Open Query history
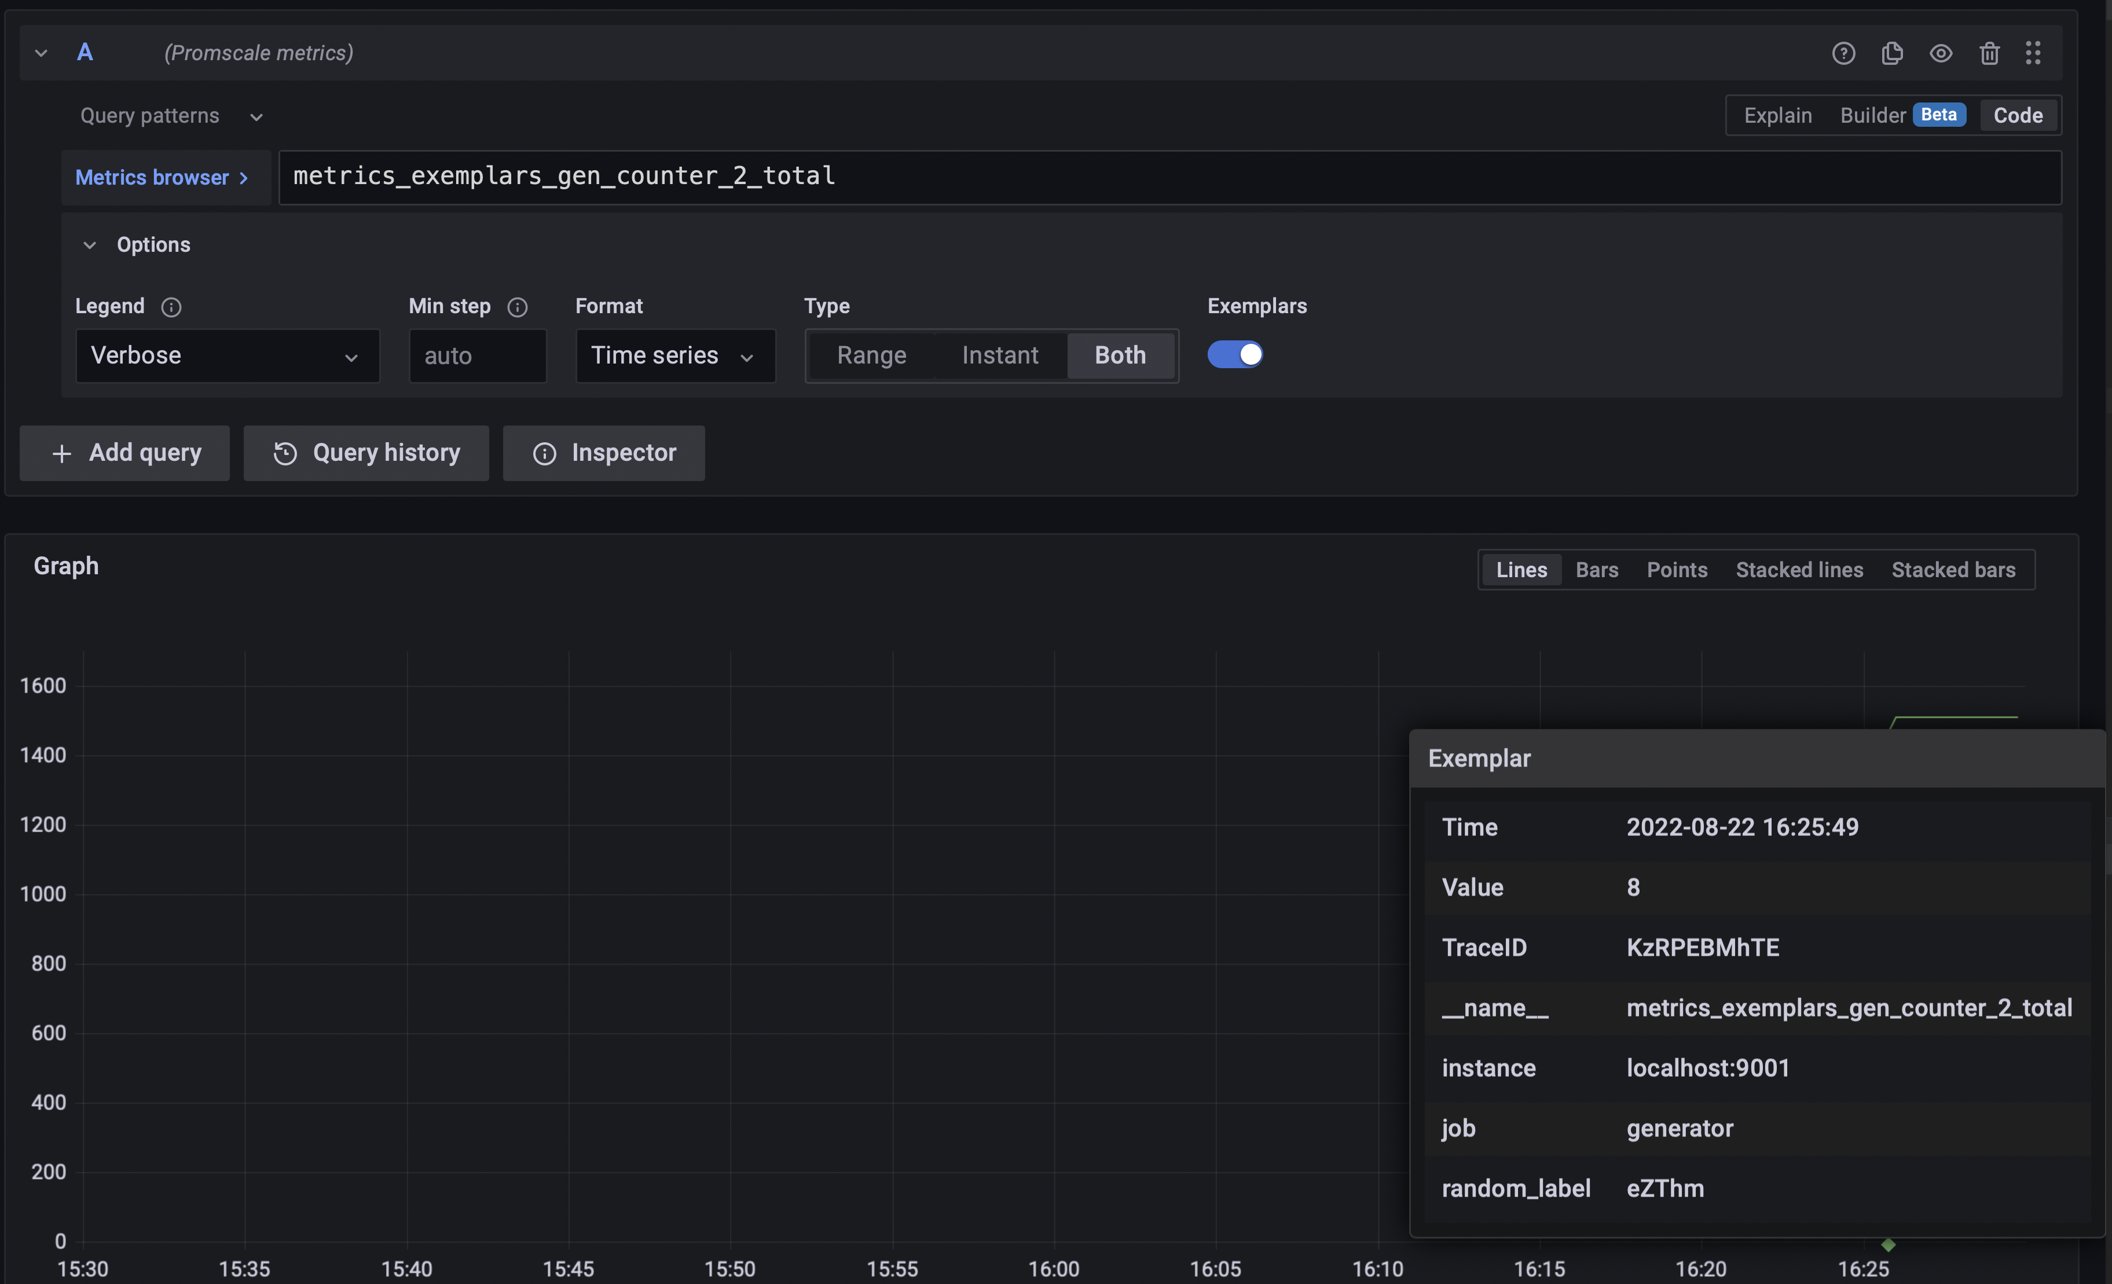Image resolution: width=2112 pixels, height=1284 pixels. click(366, 453)
